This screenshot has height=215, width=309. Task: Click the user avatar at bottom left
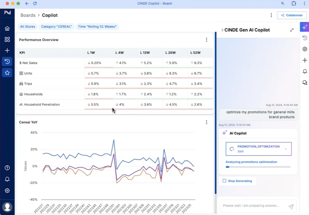pyautogui.click(x=7, y=206)
